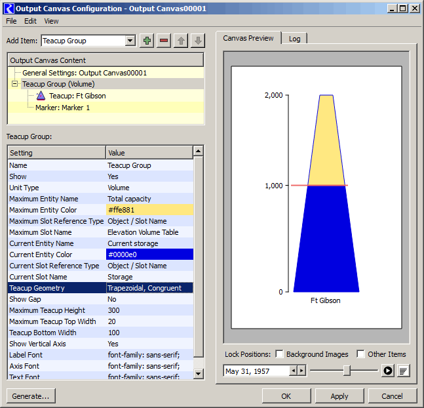
Task: Click the Axis Font value cell
Action: (149, 366)
